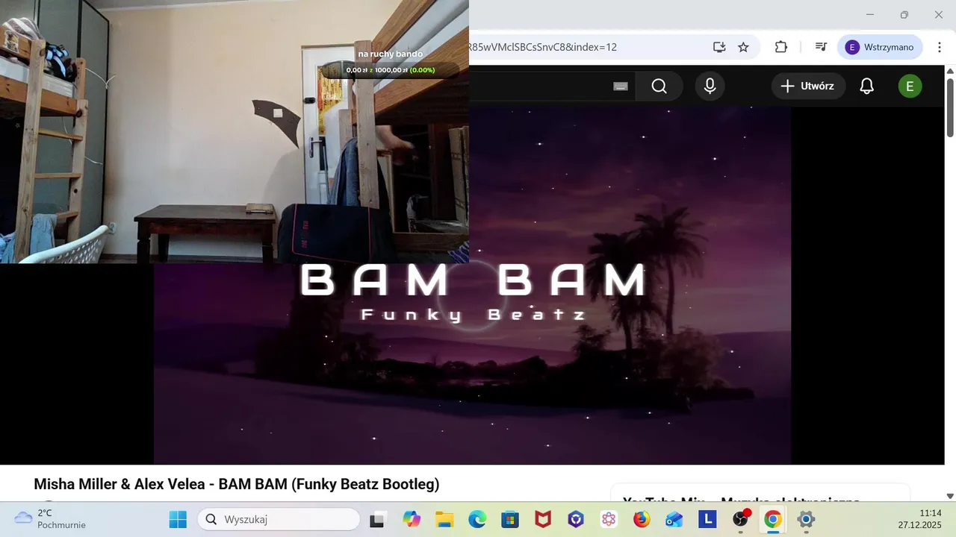
Task: Open the green E account avatar on YouTube
Action: 910,87
